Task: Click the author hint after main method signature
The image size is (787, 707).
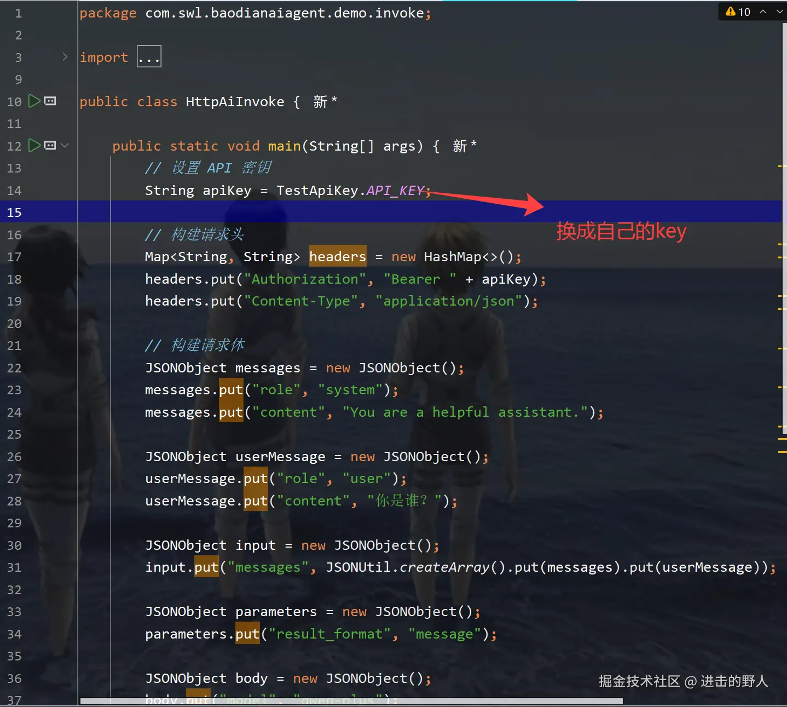Action: click(465, 146)
